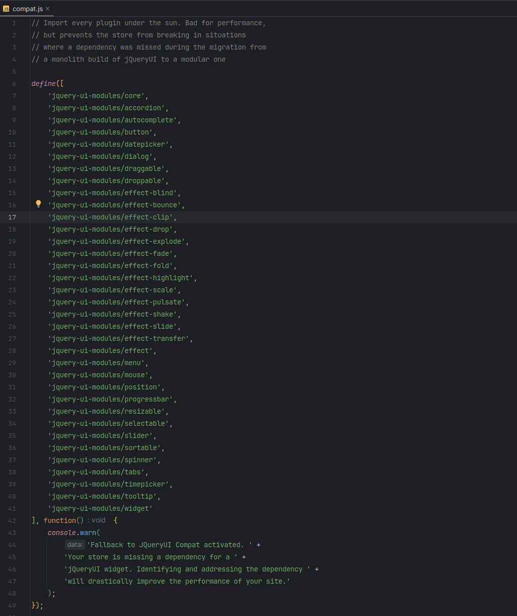Click the 'jquery-ui-modules/effect-explode' string
The width and height of the screenshot is (517, 616).
[117, 241]
